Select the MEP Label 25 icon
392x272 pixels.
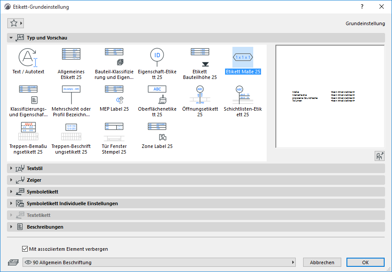pos(114,94)
